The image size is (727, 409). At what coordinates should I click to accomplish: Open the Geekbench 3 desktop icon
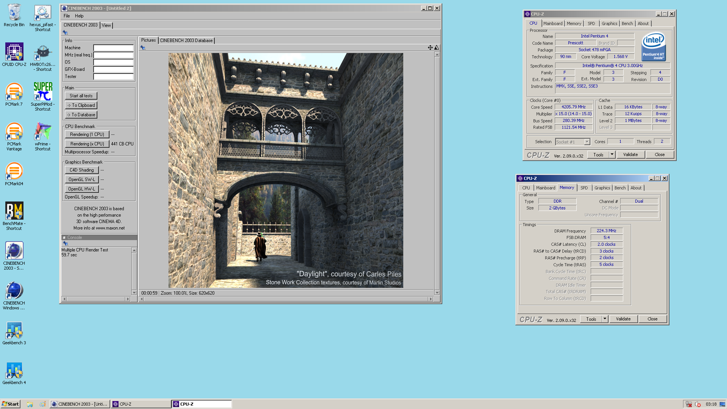(14, 334)
